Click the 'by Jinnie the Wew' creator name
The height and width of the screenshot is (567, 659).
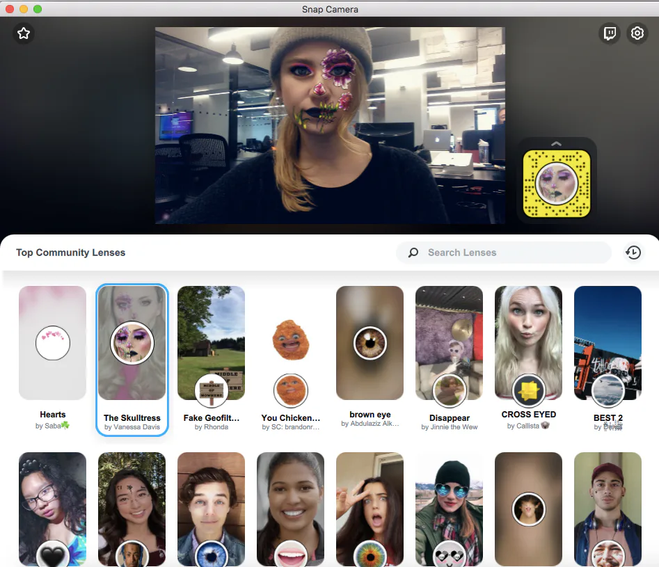coord(450,426)
